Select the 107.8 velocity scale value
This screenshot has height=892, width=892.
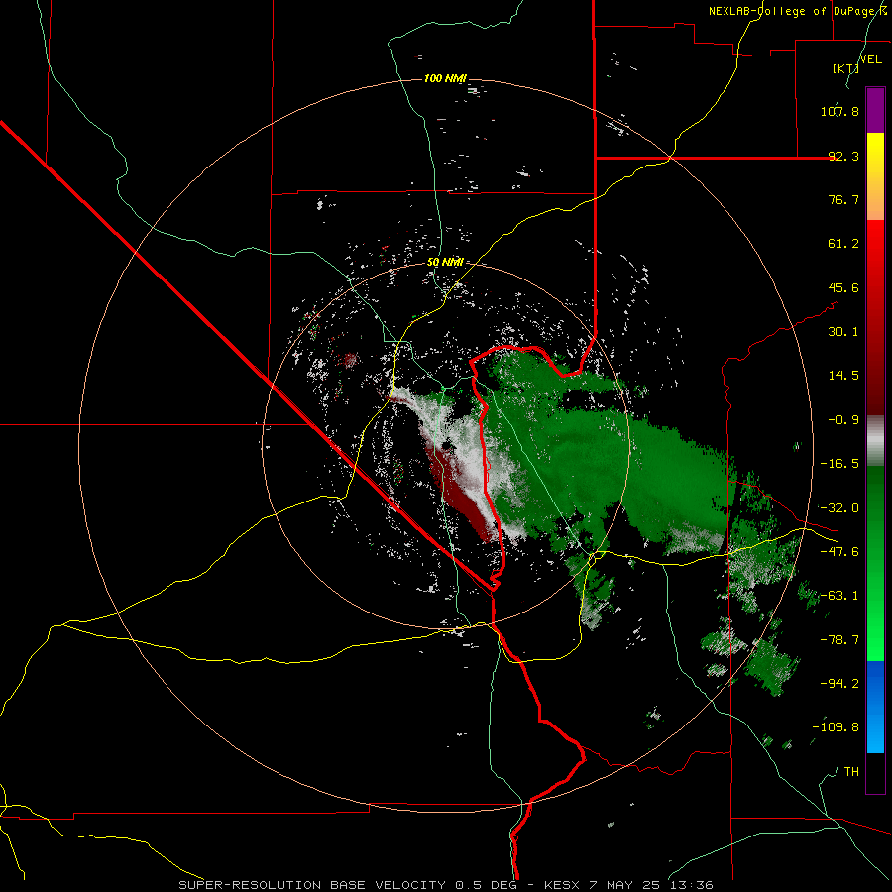839,111
